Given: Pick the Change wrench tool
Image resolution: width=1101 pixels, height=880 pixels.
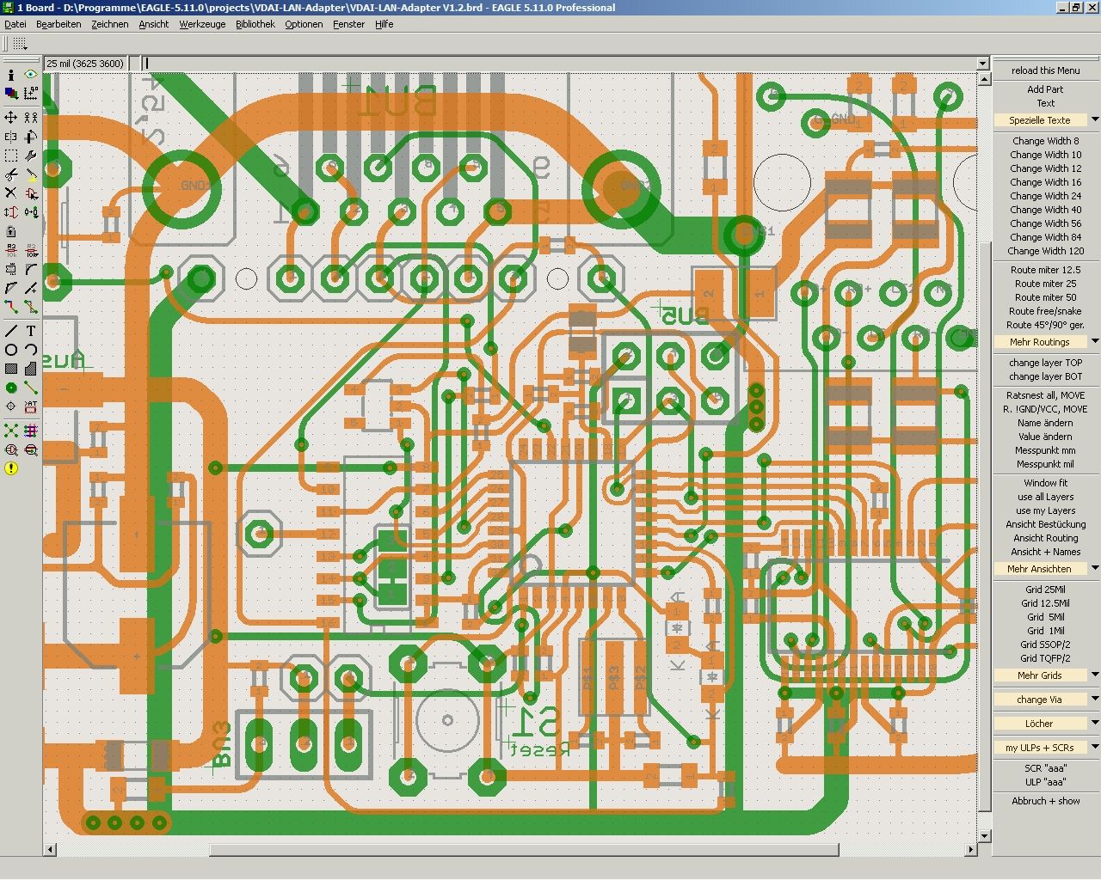Looking at the screenshot, I should coord(31,156).
